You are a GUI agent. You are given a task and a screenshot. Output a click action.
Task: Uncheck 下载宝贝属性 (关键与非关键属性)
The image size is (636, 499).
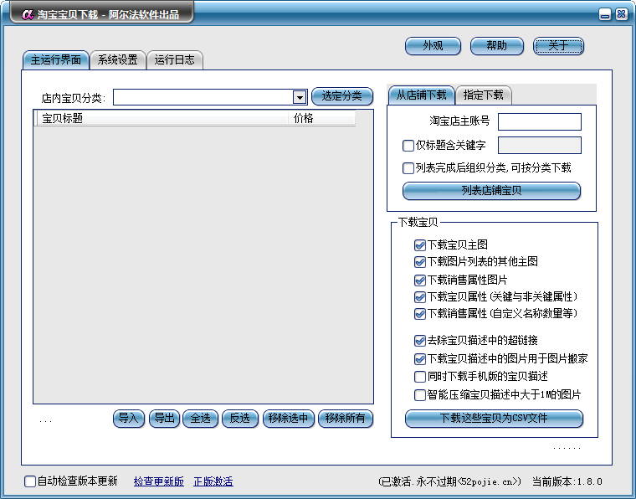(x=420, y=297)
